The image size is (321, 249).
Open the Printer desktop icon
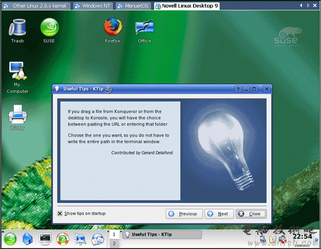click(x=17, y=118)
